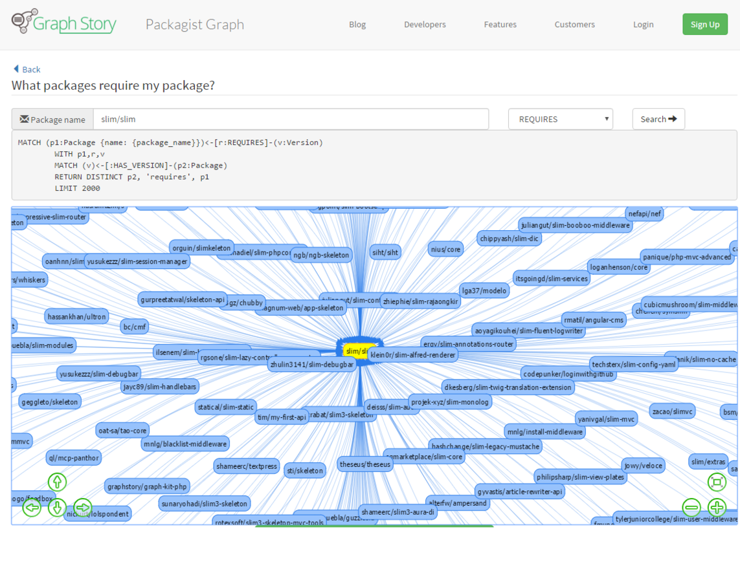Select the yusukezzz/slim-debugbar node
Screen dimensions: 740x582
(x=99, y=374)
